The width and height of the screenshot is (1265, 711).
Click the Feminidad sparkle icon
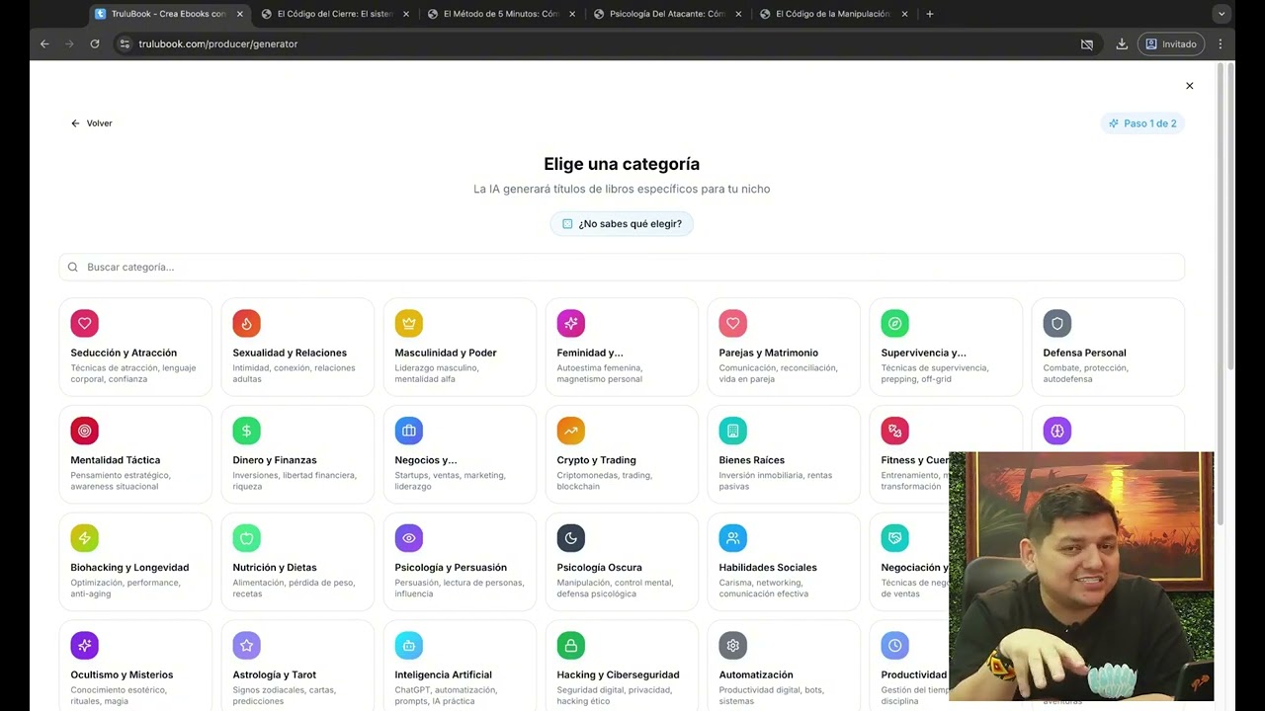click(570, 323)
